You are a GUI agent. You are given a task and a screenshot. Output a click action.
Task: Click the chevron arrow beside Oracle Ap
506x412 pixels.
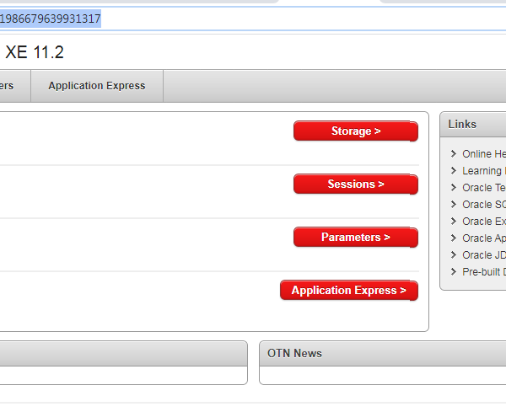(454, 238)
